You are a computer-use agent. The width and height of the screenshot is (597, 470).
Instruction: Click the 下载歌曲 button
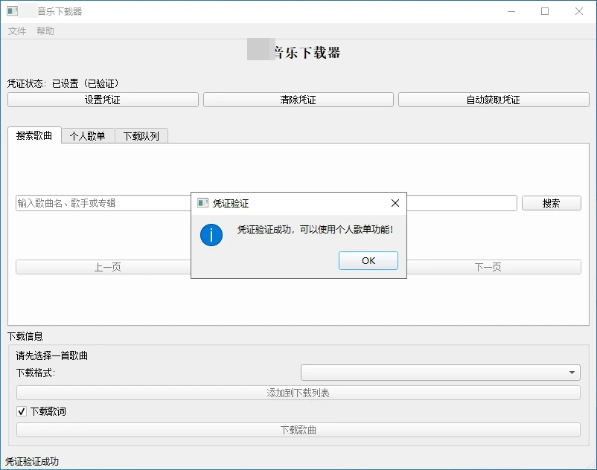coord(298,430)
